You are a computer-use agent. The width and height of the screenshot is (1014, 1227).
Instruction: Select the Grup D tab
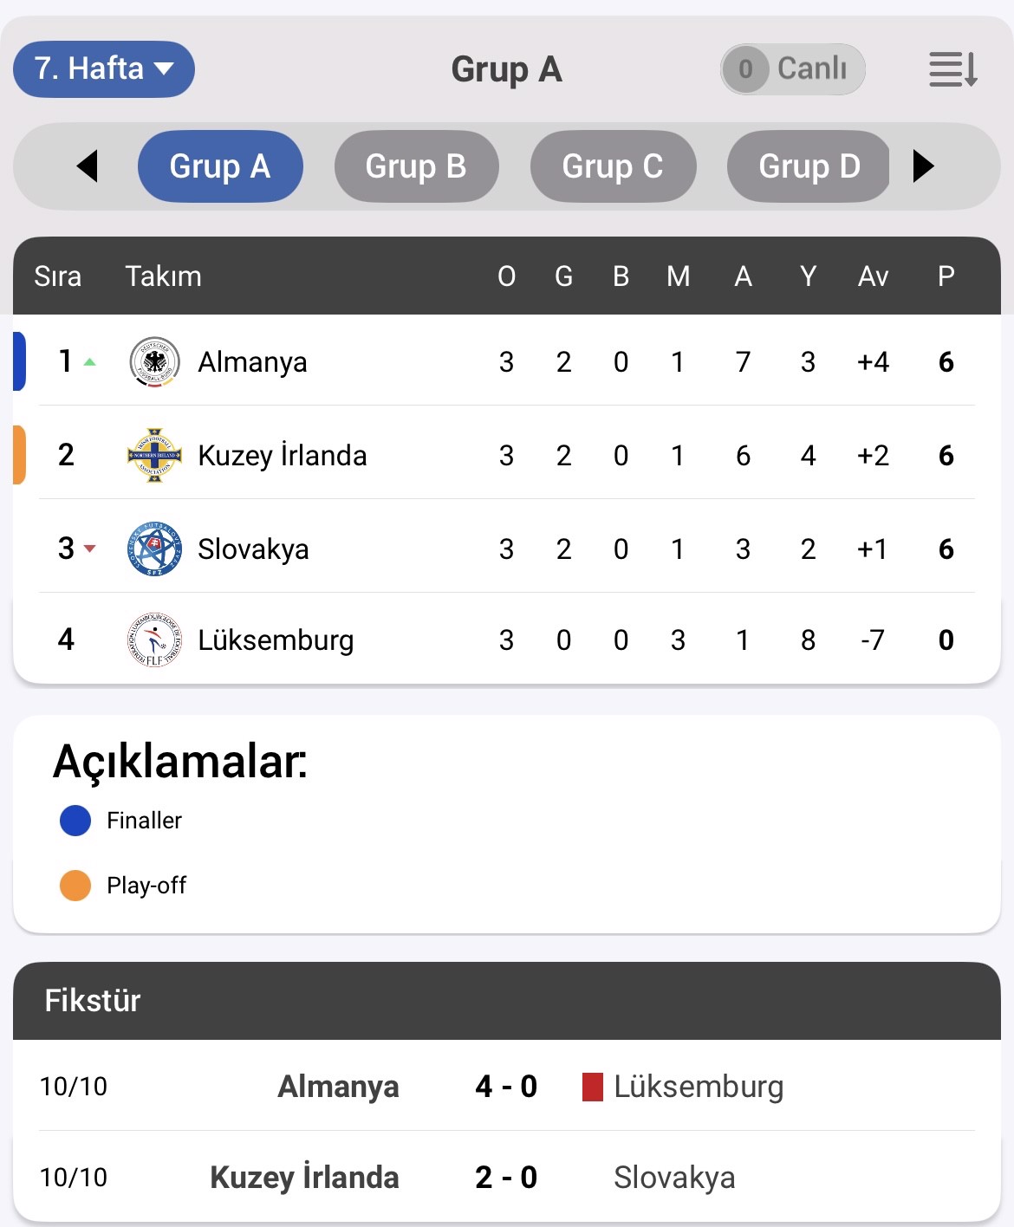809,166
